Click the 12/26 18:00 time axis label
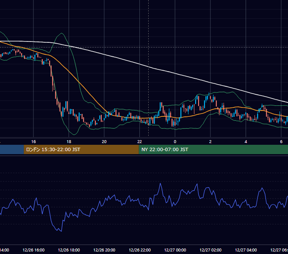 [69, 250]
